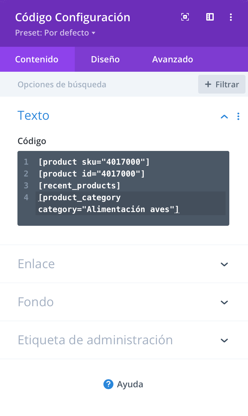Open the Preset: Por defecto dropdown

pos(55,33)
